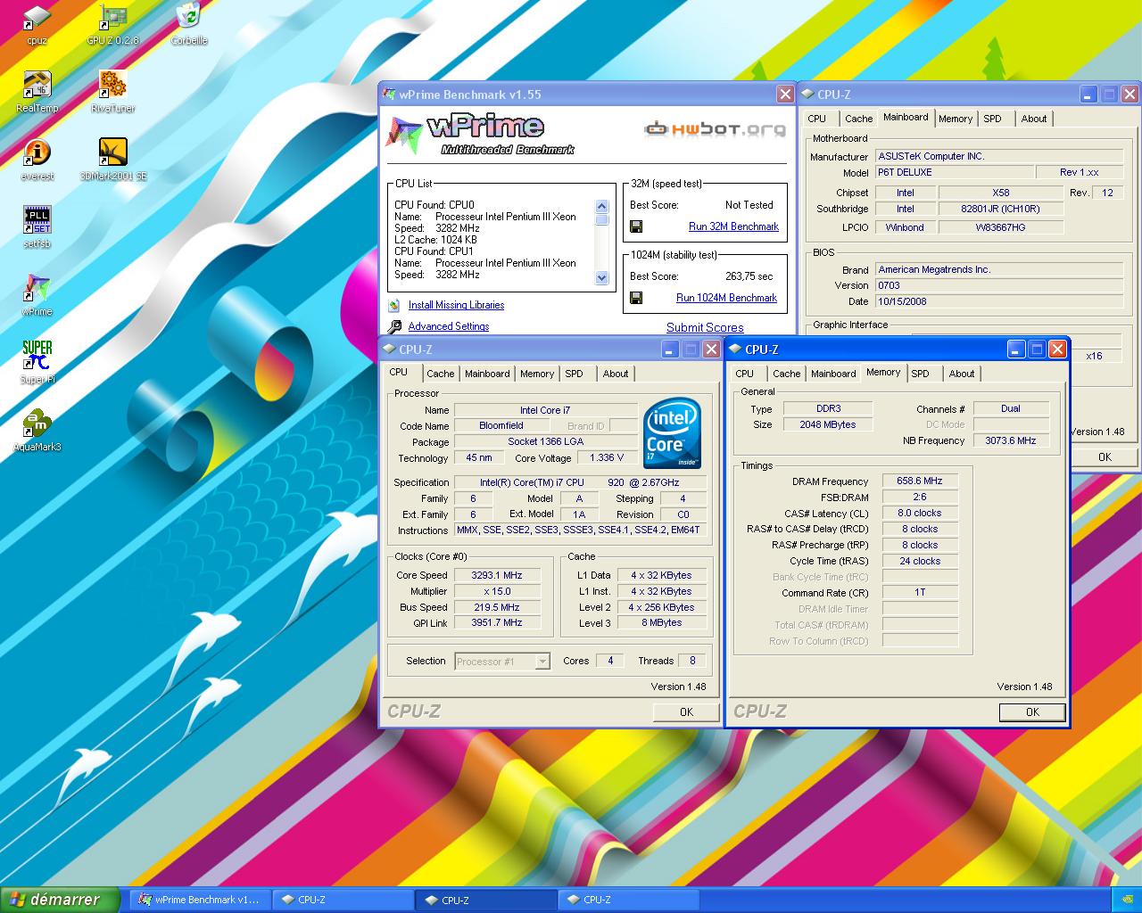This screenshot has width=1142, height=913.
Task: Click the Intel Core i7 logo badge
Action: 672,433
